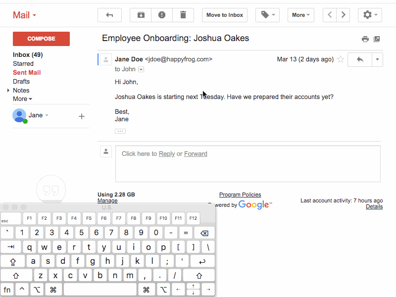
Task: Toggle the fn key on keyboard viewer
Action: click(7, 290)
